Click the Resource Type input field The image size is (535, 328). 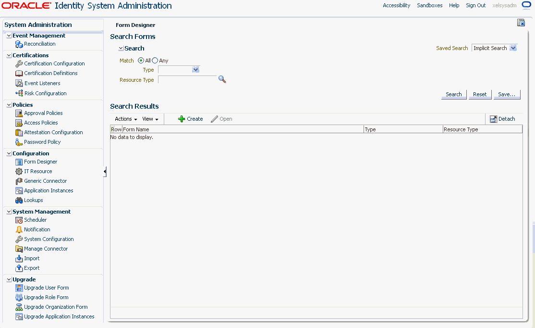click(x=187, y=80)
